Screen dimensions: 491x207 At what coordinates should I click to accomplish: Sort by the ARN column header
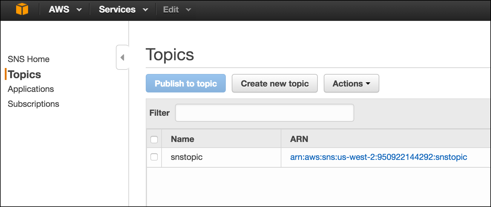[x=299, y=139]
